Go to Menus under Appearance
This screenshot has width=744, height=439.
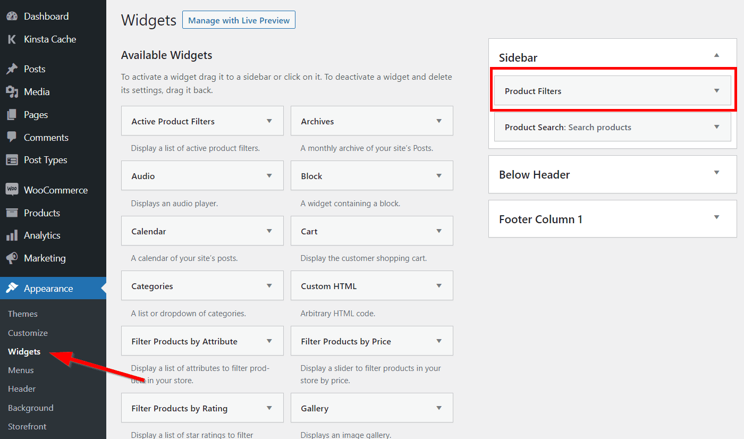pyautogui.click(x=20, y=370)
